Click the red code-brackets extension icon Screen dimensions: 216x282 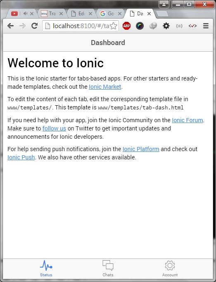coord(192,26)
